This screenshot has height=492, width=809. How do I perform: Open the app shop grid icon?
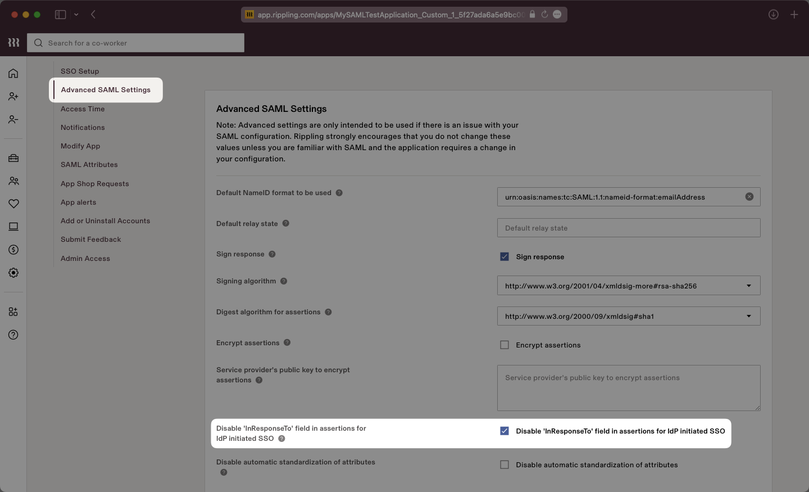coord(13,312)
